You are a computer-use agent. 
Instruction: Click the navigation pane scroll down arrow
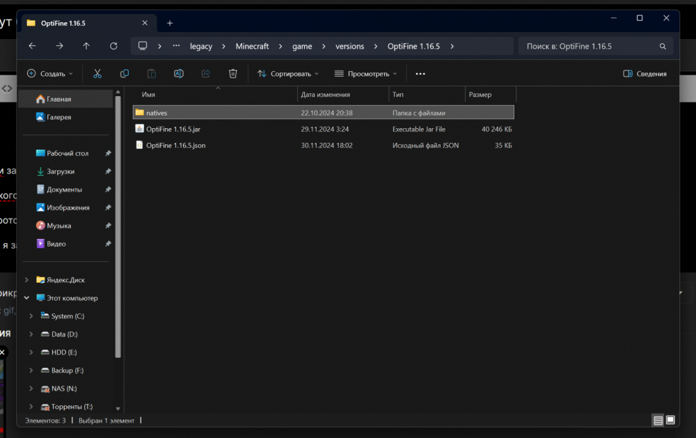click(118, 408)
